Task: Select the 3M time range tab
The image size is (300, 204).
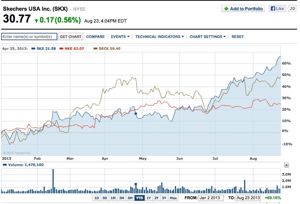Action: tap(121, 198)
